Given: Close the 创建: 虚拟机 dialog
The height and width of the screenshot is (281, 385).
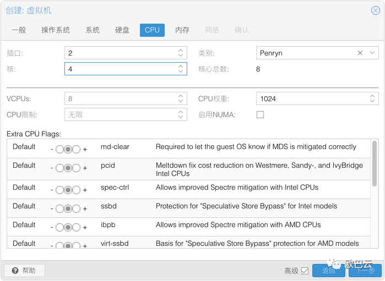Looking at the screenshot, I should [x=376, y=10].
